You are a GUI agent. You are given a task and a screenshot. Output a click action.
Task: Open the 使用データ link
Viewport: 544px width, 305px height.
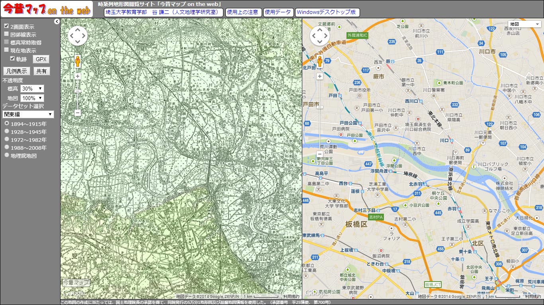tap(278, 12)
